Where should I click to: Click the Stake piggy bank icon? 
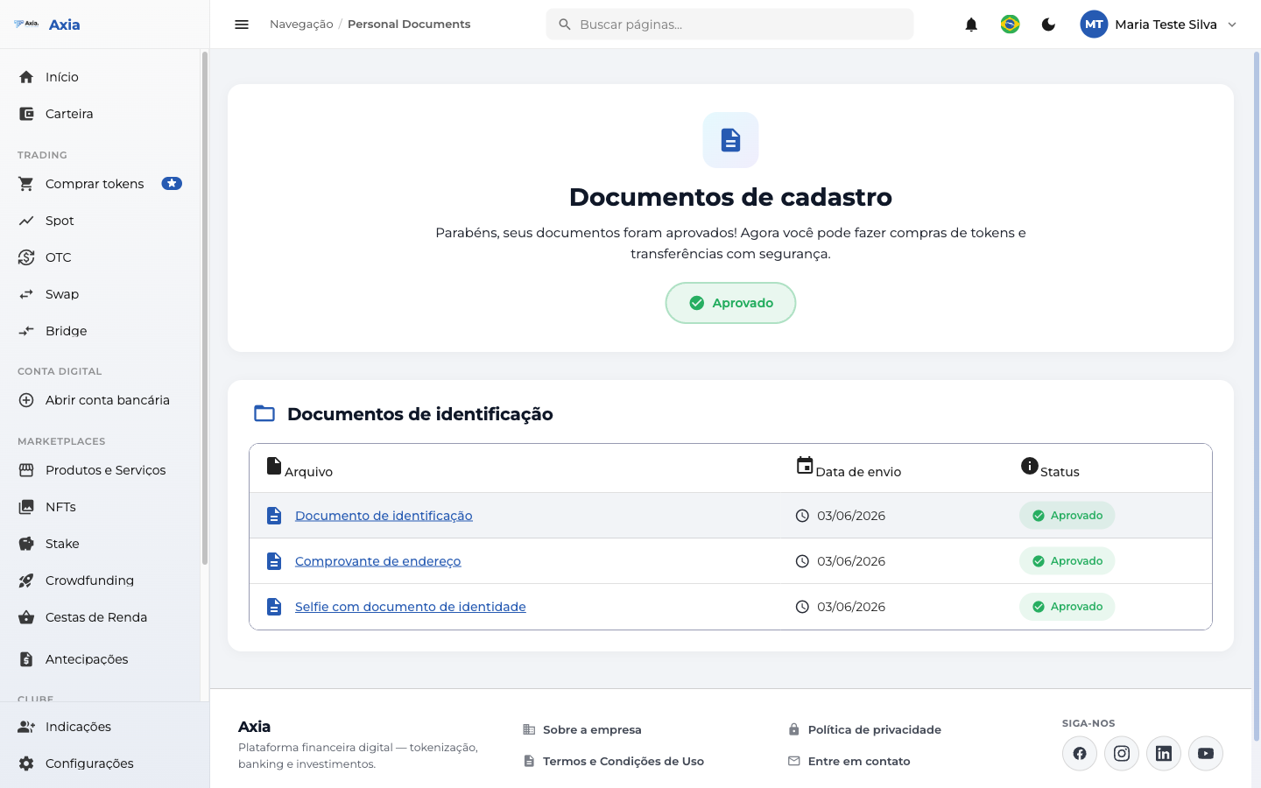(x=26, y=544)
